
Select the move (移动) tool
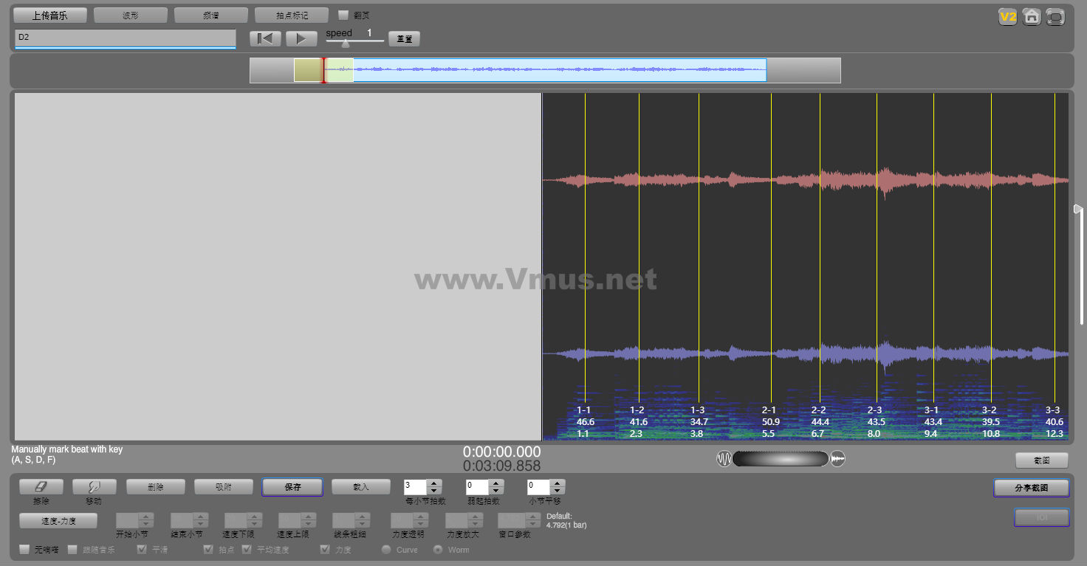point(94,487)
